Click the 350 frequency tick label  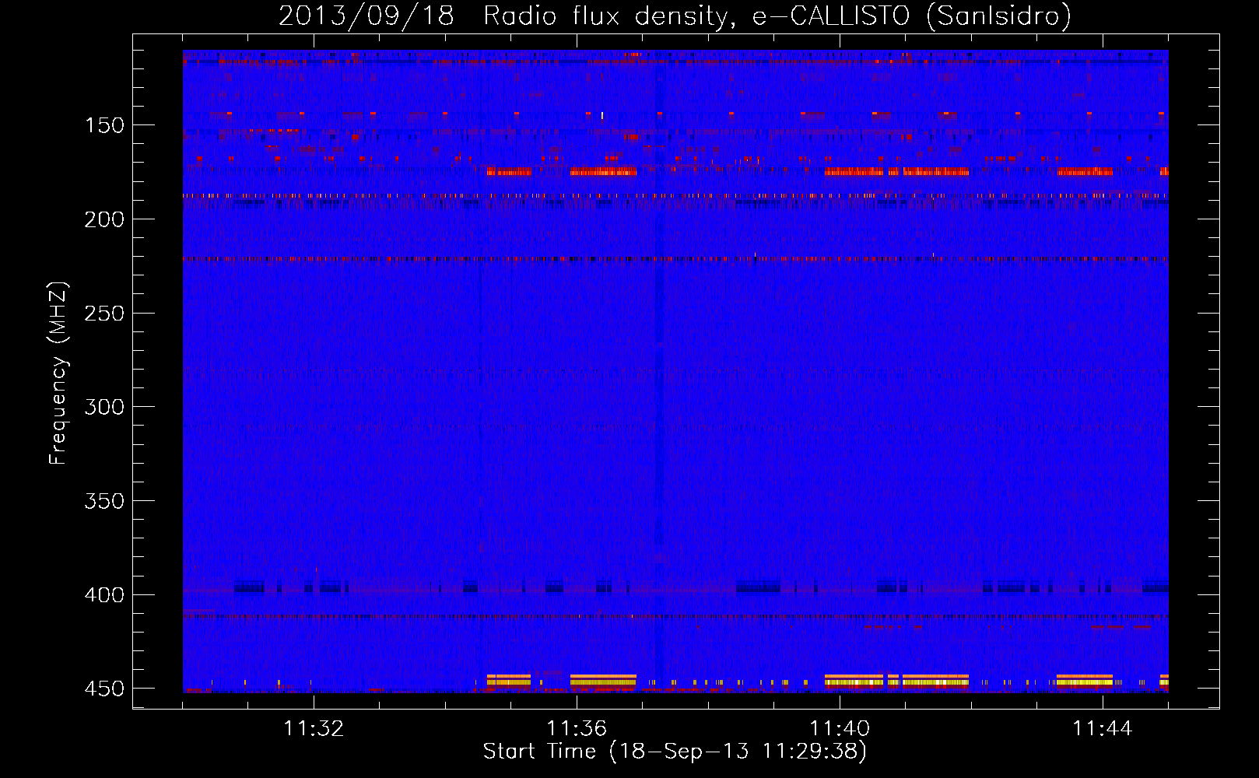pos(104,501)
